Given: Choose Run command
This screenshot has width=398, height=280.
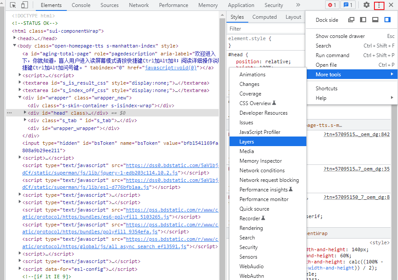Looking at the screenshot, I should (x=352, y=55).
